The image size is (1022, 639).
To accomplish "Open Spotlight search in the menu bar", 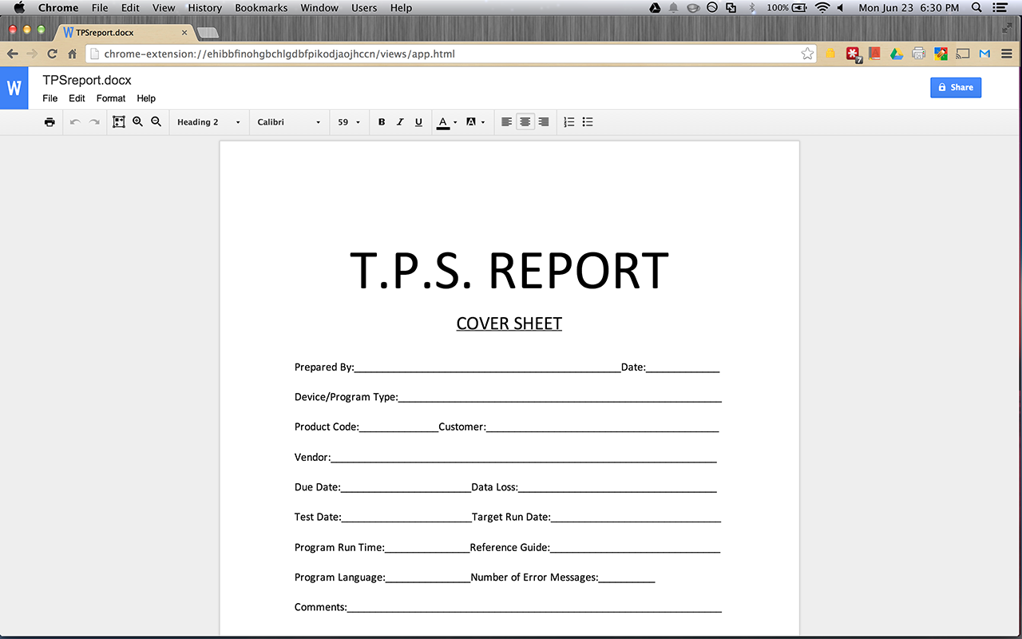I will click(x=977, y=8).
